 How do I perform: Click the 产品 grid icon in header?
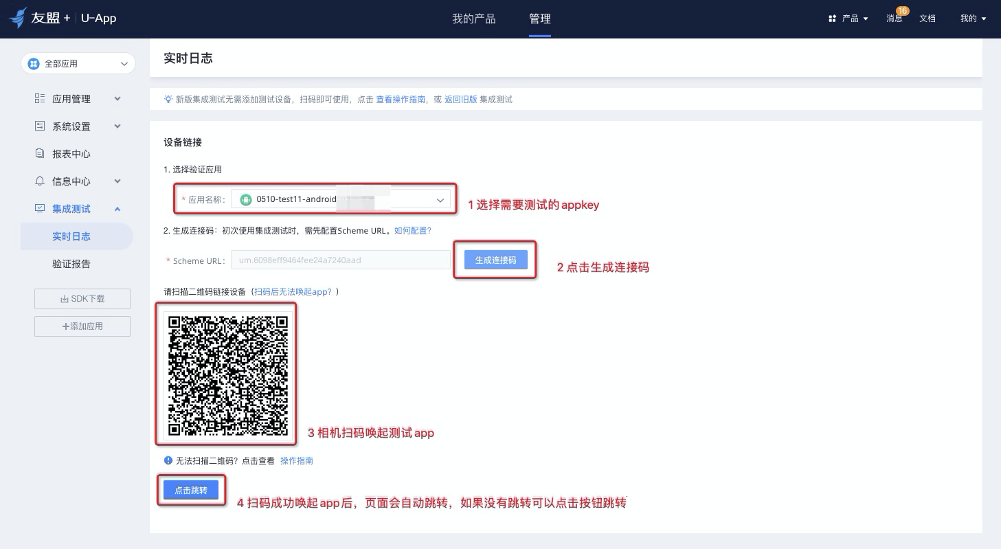pyautogui.click(x=833, y=19)
